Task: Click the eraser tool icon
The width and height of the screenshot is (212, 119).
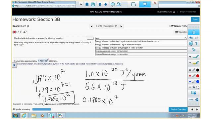Action: coord(194,87)
